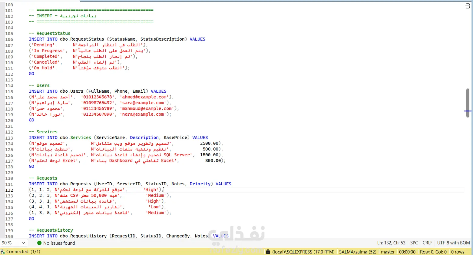The width and height of the screenshot is (473, 255).
Task: Click the 'BasePrice' column name
Action: [175, 137]
